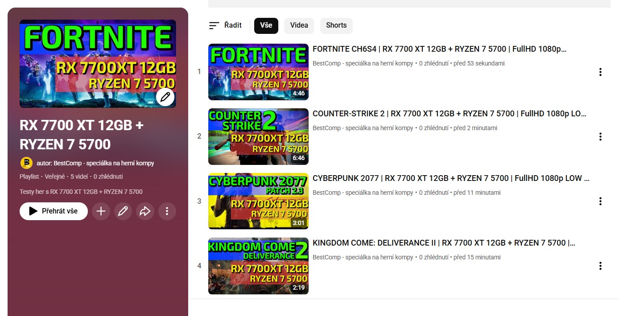Viewport: 619px width, 316px height.
Task: Click the Veřejné visibility text
Action: tap(55, 176)
